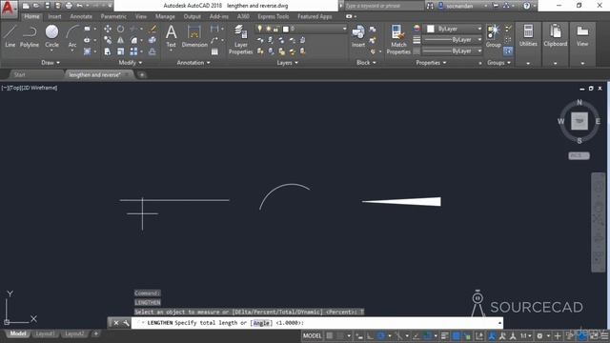Click the customize command line wrench icon
The image size is (610, 343).
pyautogui.click(x=126, y=323)
